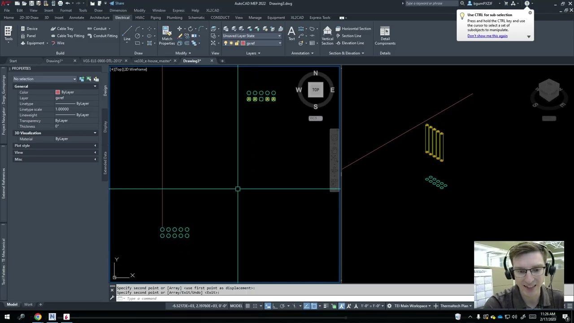Toggle lineweight display in status bar
574x323 pixels.
click(x=327, y=306)
